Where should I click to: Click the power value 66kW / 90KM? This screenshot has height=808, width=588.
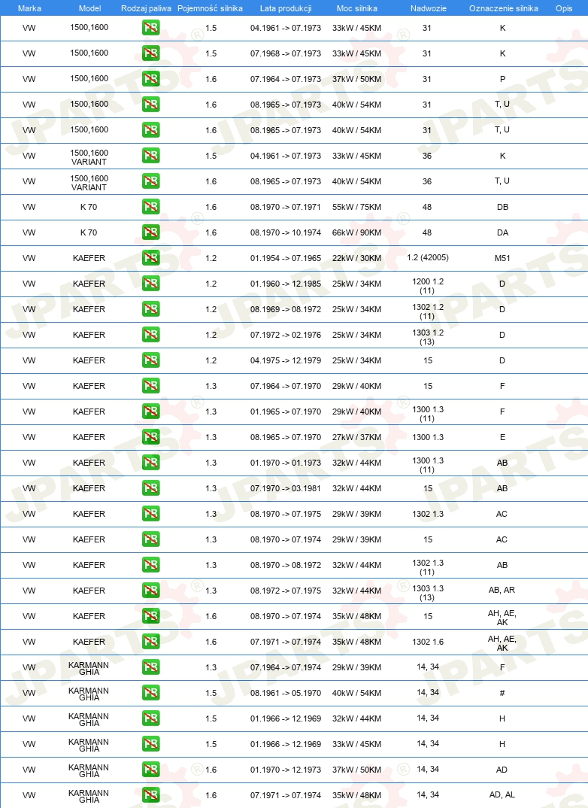point(357,232)
